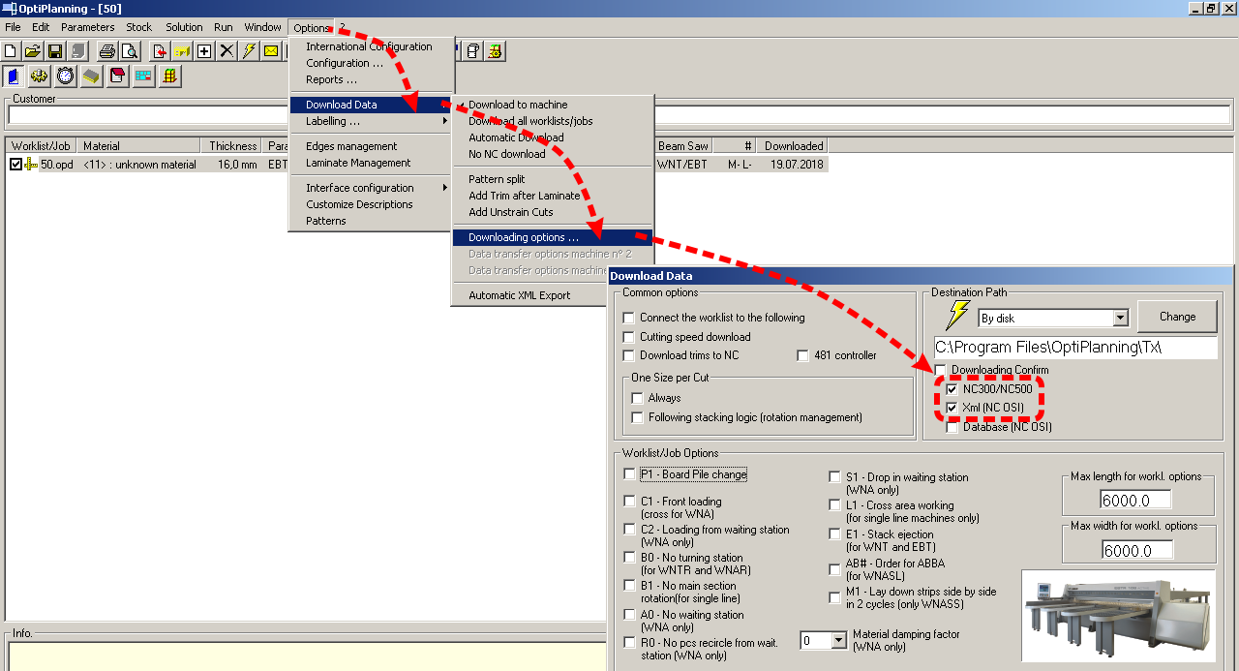Toggle the Downloading Confirm checkbox
This screenshot has width=1239, height=671.
(940, 370)
